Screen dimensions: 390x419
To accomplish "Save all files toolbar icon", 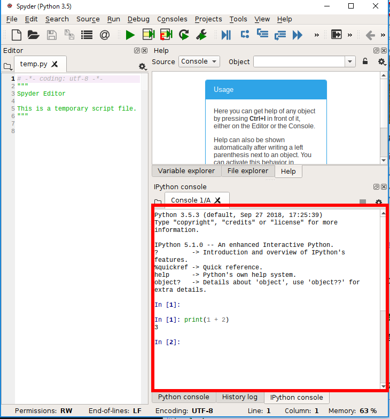I will (69, 35).
